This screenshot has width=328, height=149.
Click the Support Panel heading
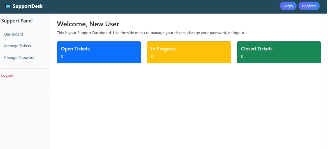[17, 21]
